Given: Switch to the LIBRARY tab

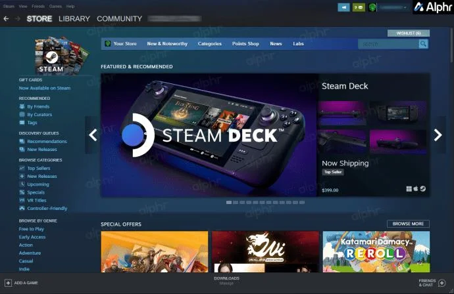Looking at the screenshot, I should pyautogui.click(x=74, y=19).
